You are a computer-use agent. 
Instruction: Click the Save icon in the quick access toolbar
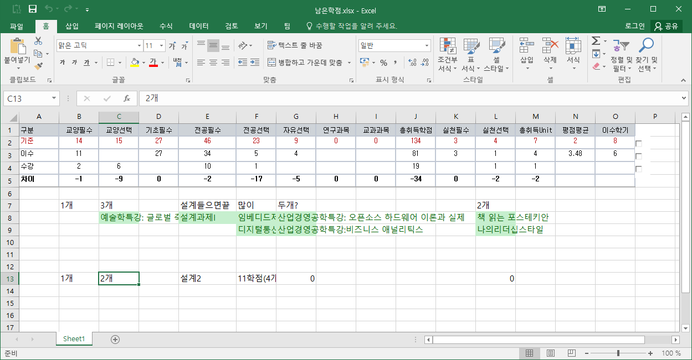(33, 9)
